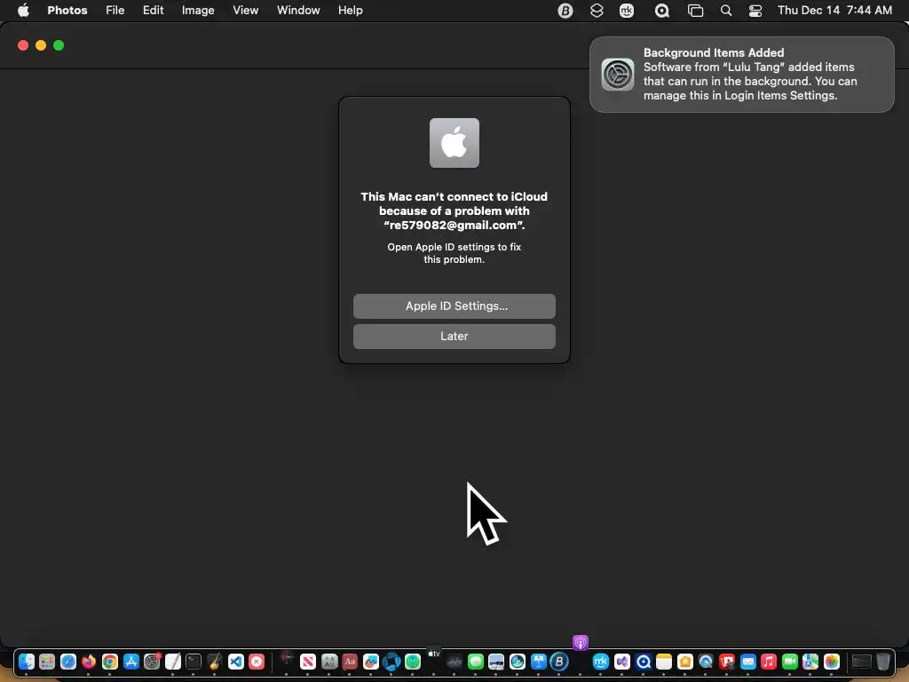Open the Background Items Added notification
Screen dimensions: 909x682
(741, 75)
